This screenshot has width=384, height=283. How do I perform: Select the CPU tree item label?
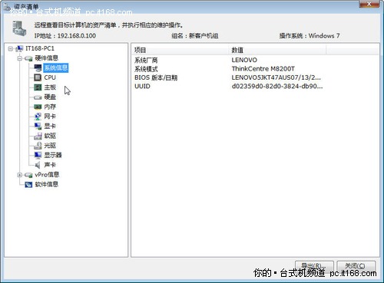click(50, 77)
